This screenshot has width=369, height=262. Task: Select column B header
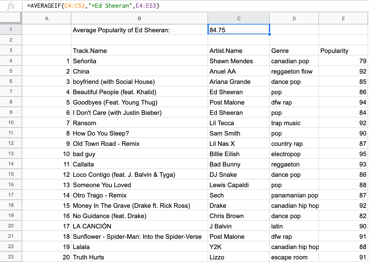tap(139, 19)
